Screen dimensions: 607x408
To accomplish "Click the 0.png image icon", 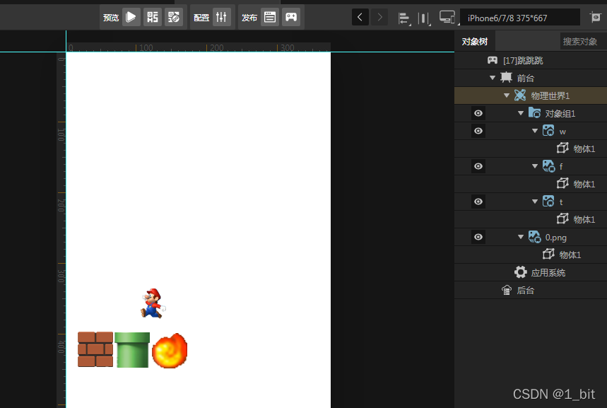I will (x=535, y=236).
